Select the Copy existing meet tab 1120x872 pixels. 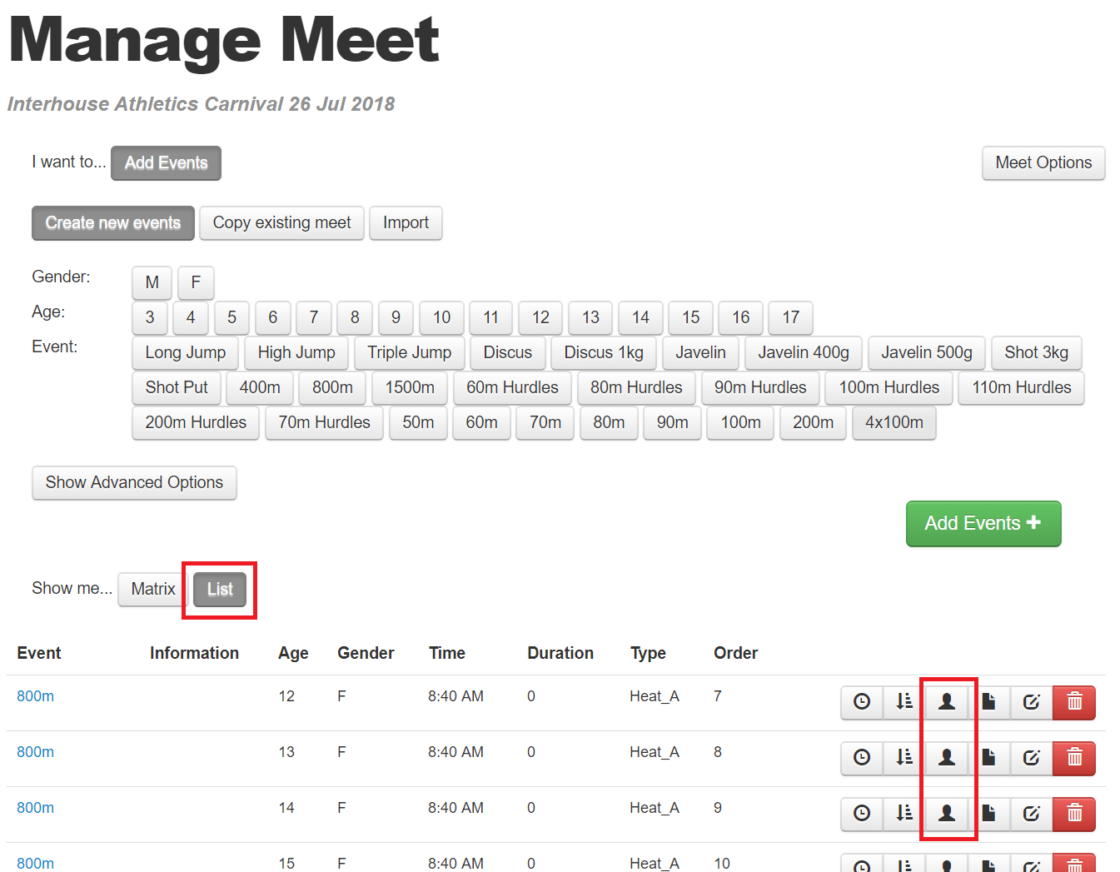281,222
